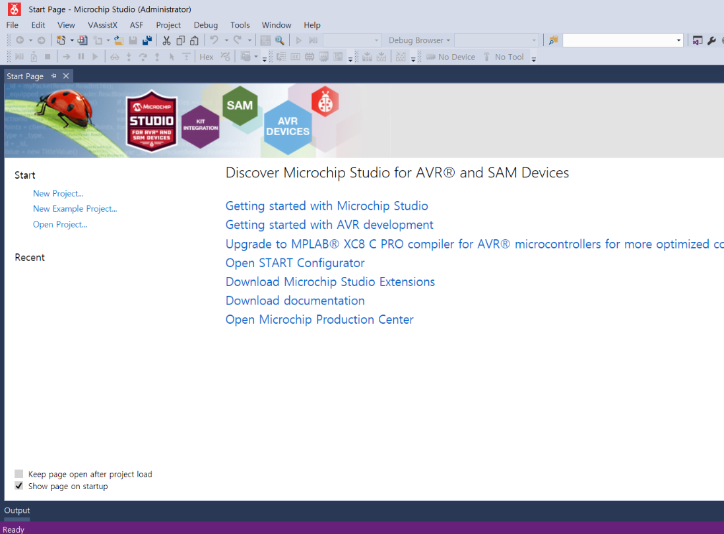Click the No Tool button
The image size is (724, 534).
click(x=504, y=57)
